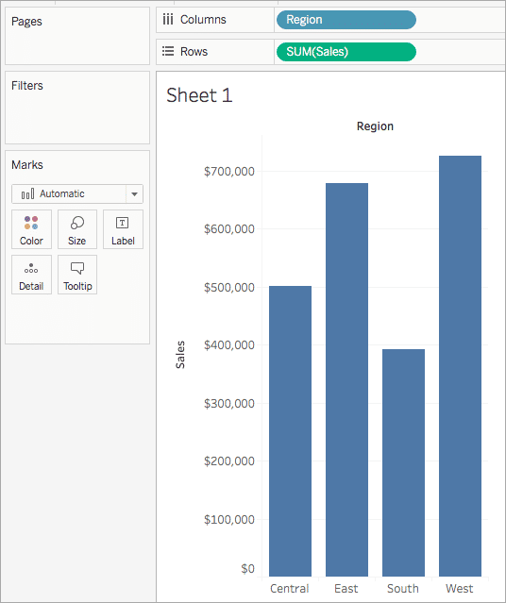The width and height of the screenshot is (506, 603).
Task: Click the Rows shelf icon
Action: (x=168, y=51)
